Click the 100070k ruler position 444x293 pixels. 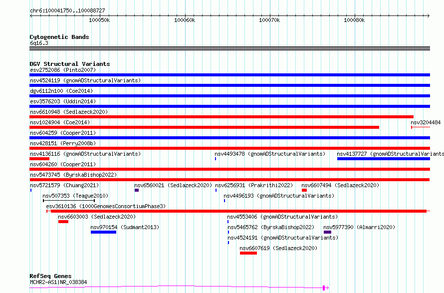(x=269, y=20)
